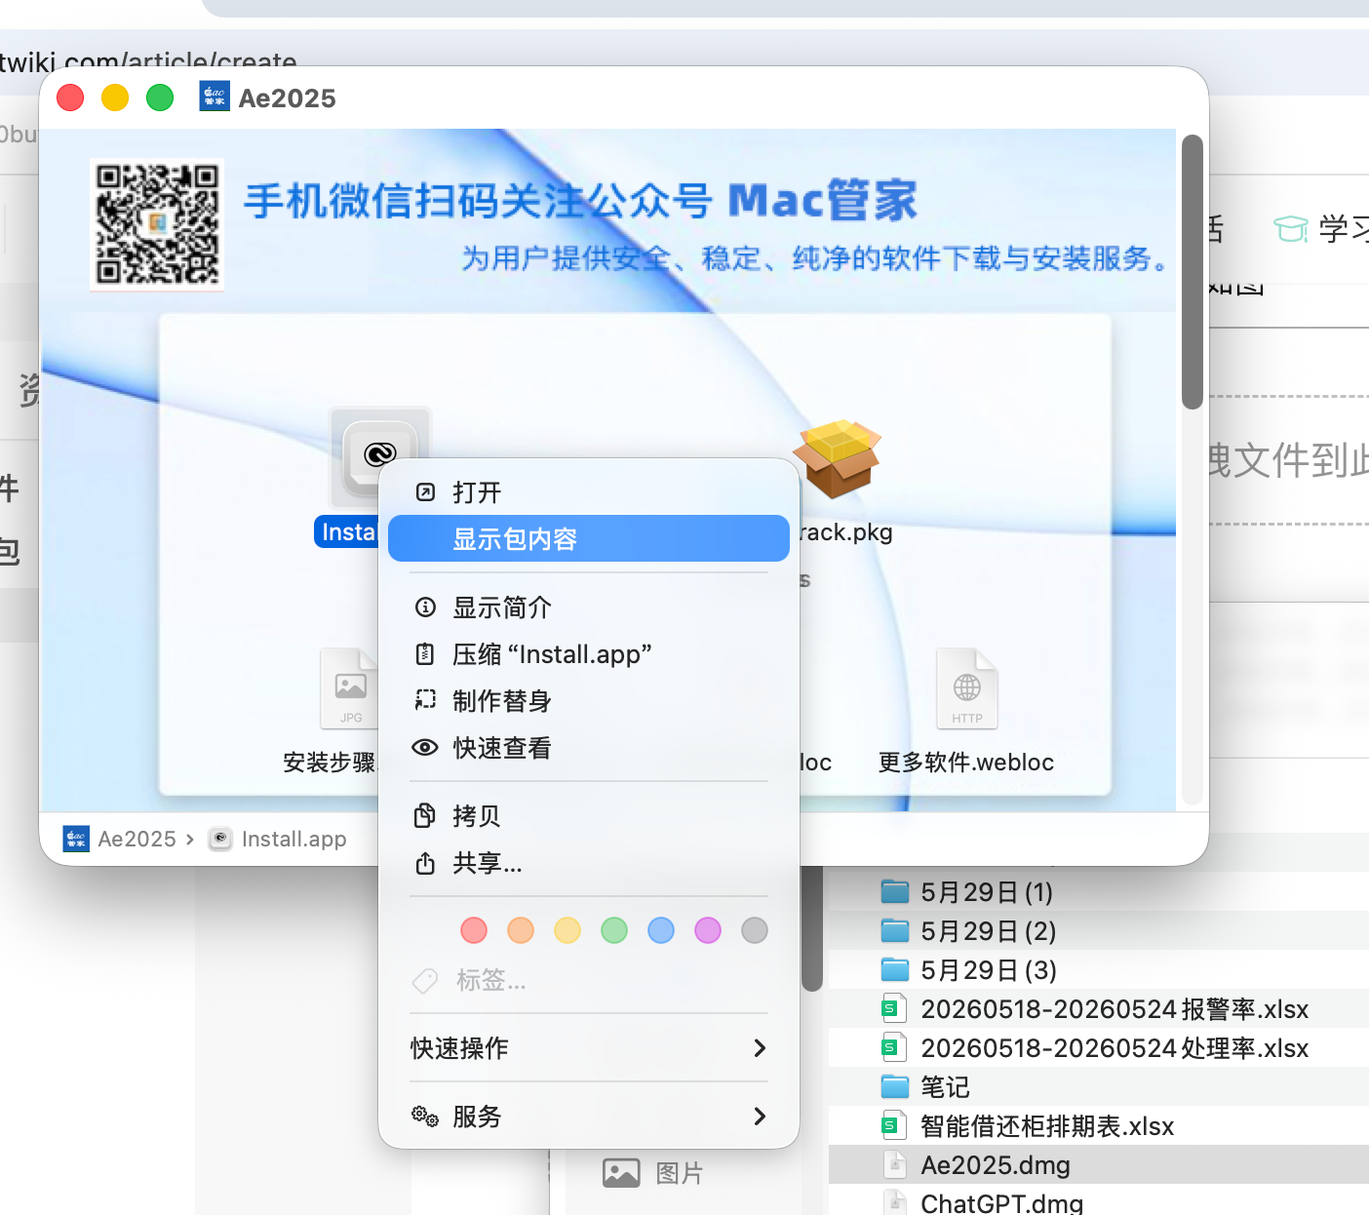Click the alias icon beside 制作替身
1369x1215 pixels.
tap(425, 700)
